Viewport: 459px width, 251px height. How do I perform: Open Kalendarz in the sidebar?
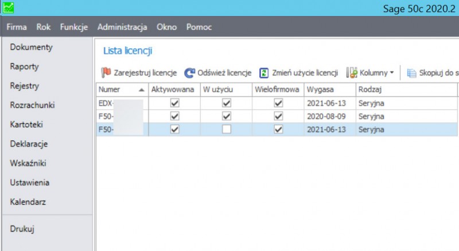point(28,202)
